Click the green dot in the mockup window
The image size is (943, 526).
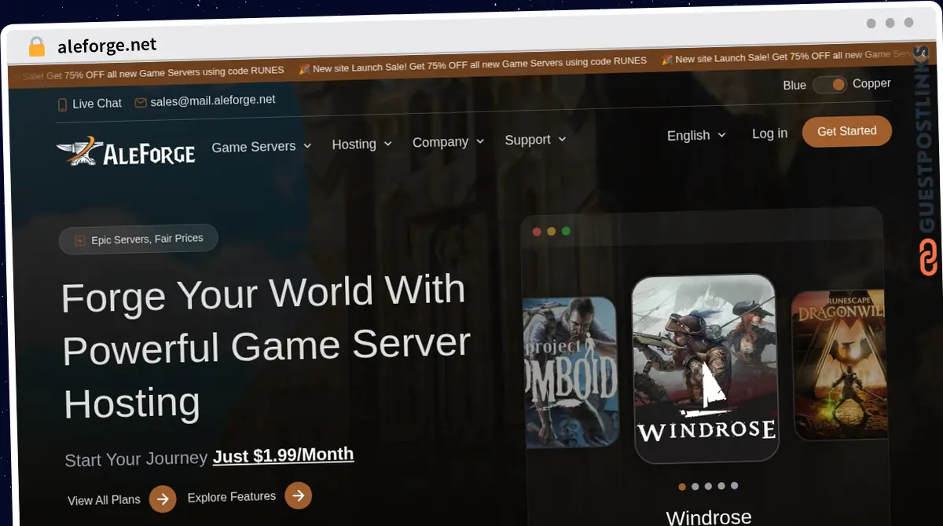(x=566, y=231)
